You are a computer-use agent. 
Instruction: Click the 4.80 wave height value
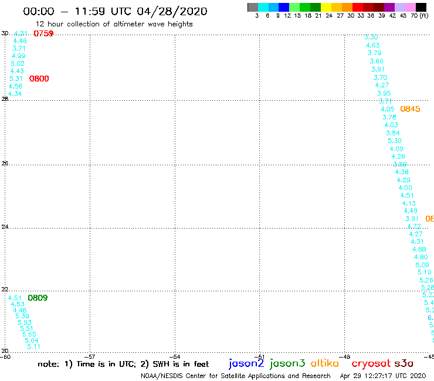[421, 257]
